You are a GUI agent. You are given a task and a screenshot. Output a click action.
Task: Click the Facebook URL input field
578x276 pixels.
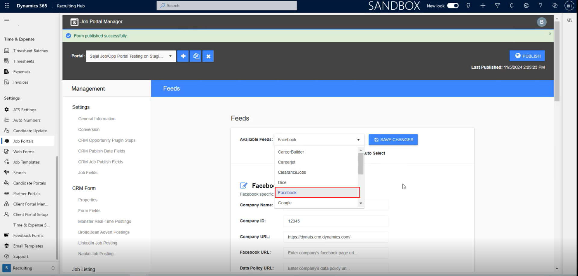tap(335, 253)
